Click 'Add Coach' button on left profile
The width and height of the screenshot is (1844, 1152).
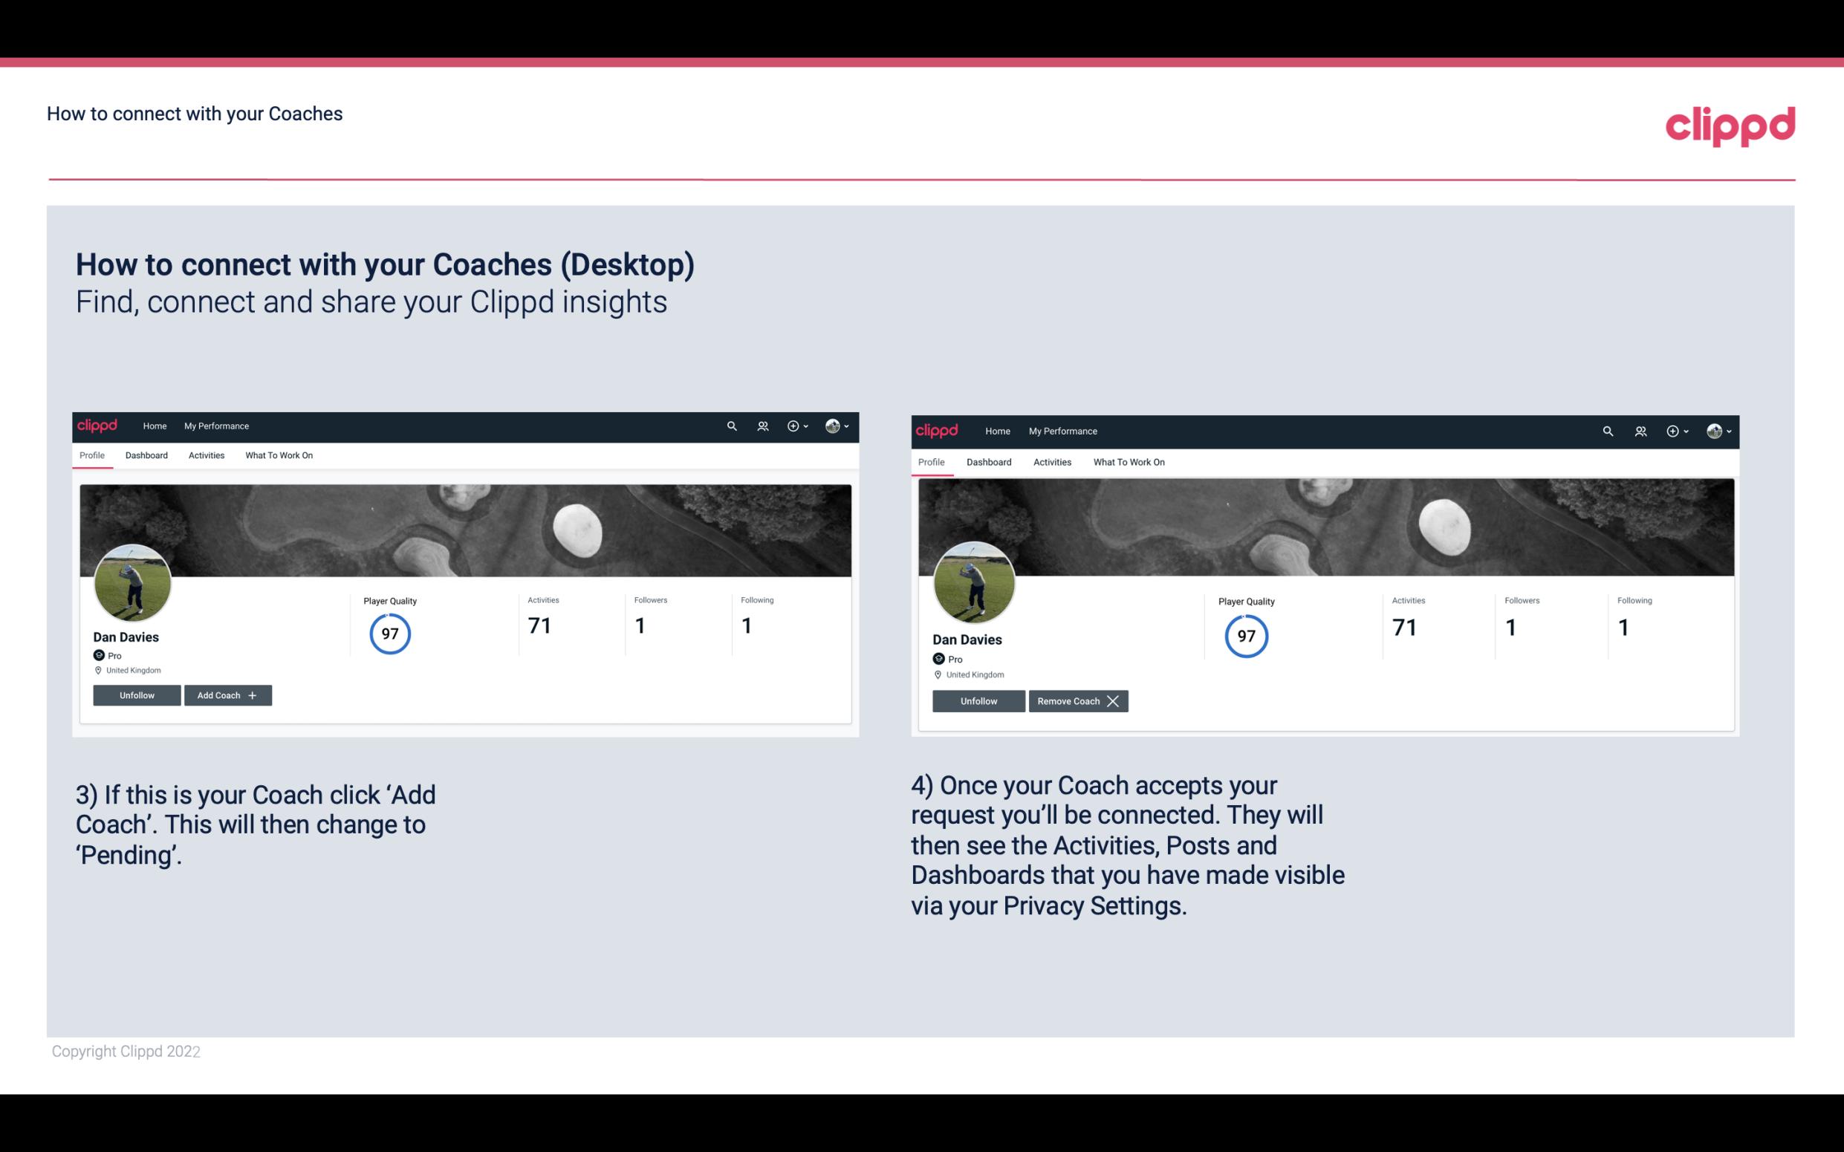pyautogui.click(x=227, y=694)
